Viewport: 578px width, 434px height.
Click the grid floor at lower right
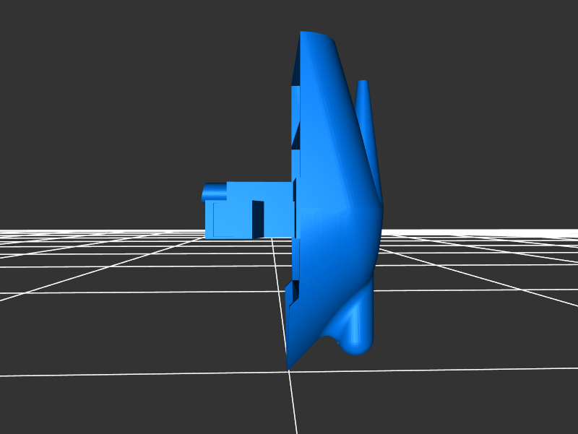(x=470, y=325)
